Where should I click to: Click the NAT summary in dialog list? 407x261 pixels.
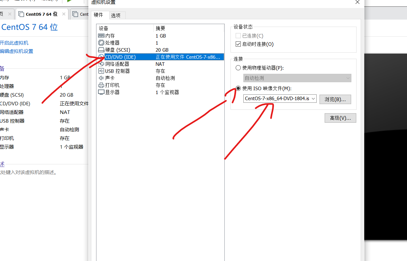click(160, 64)
